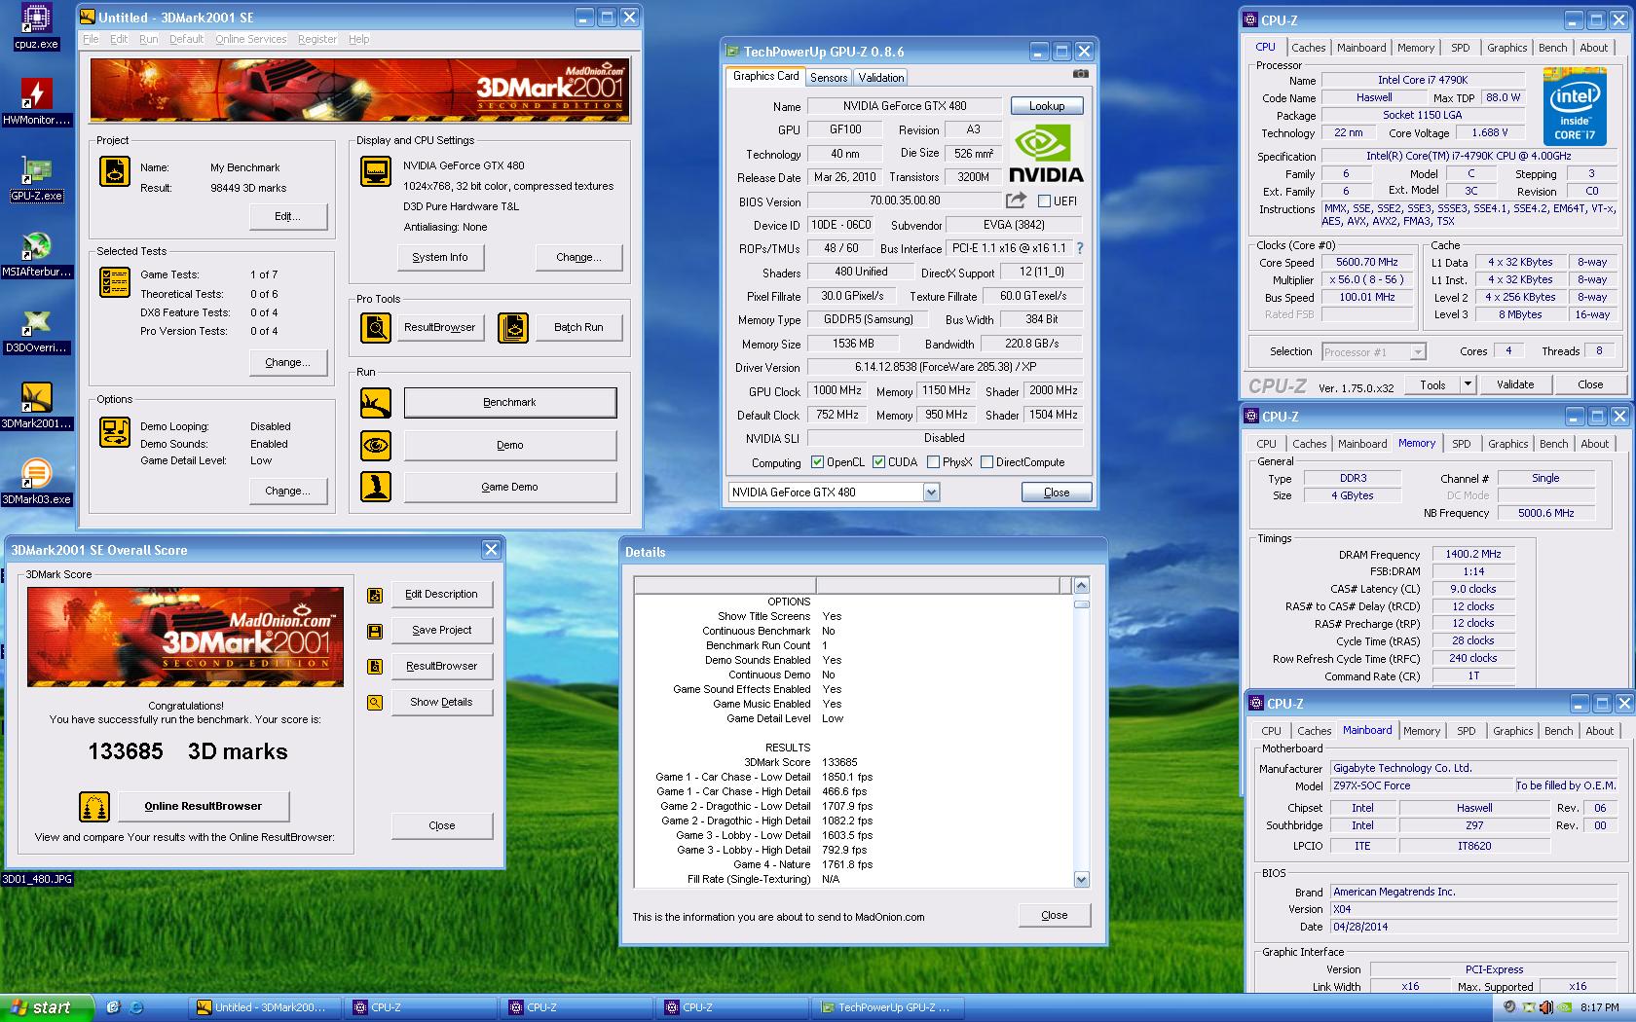Click the Benchmark run icon
This screenshot has width=1636, height=1022.
[x=376, y=402]
